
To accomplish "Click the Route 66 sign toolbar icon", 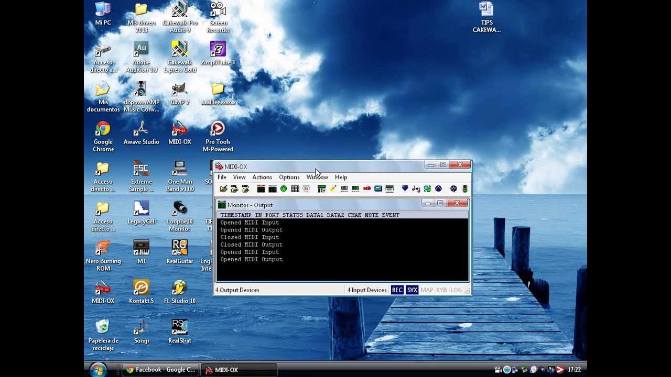I will [x=306, y=188].
